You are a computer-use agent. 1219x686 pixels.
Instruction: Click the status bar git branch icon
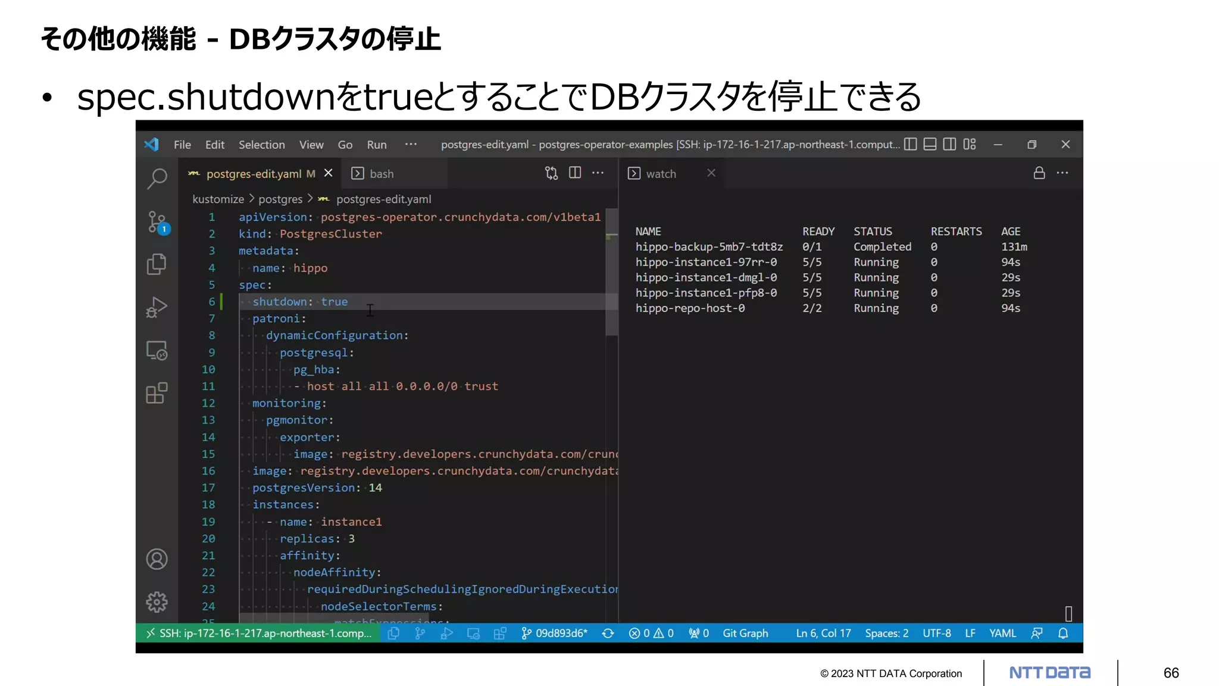point(420,634)
